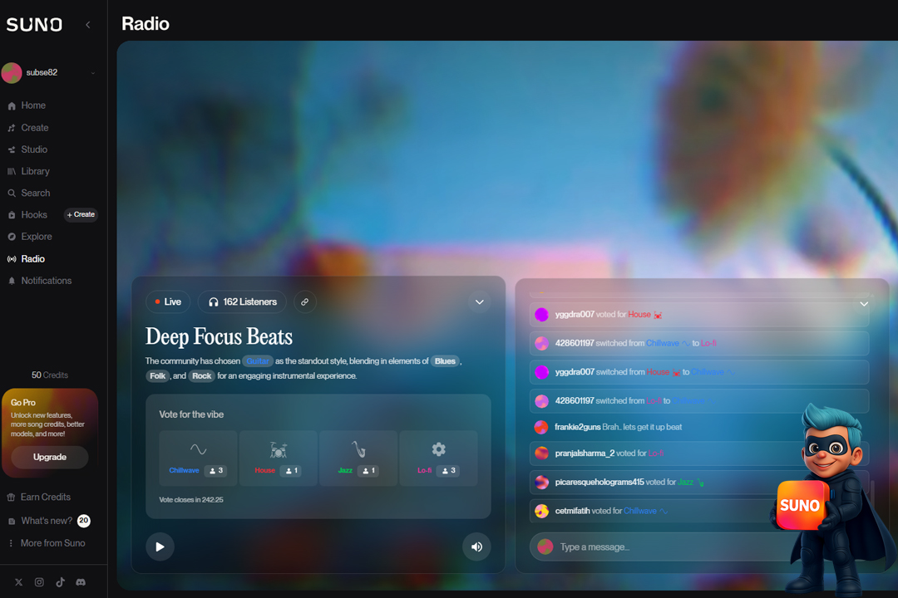898x598 pixels.
Task: Open the X social media icon
Action: click(18, 583)
